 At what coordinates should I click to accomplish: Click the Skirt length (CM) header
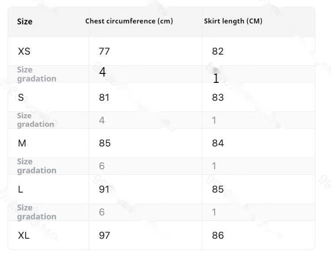233,21
